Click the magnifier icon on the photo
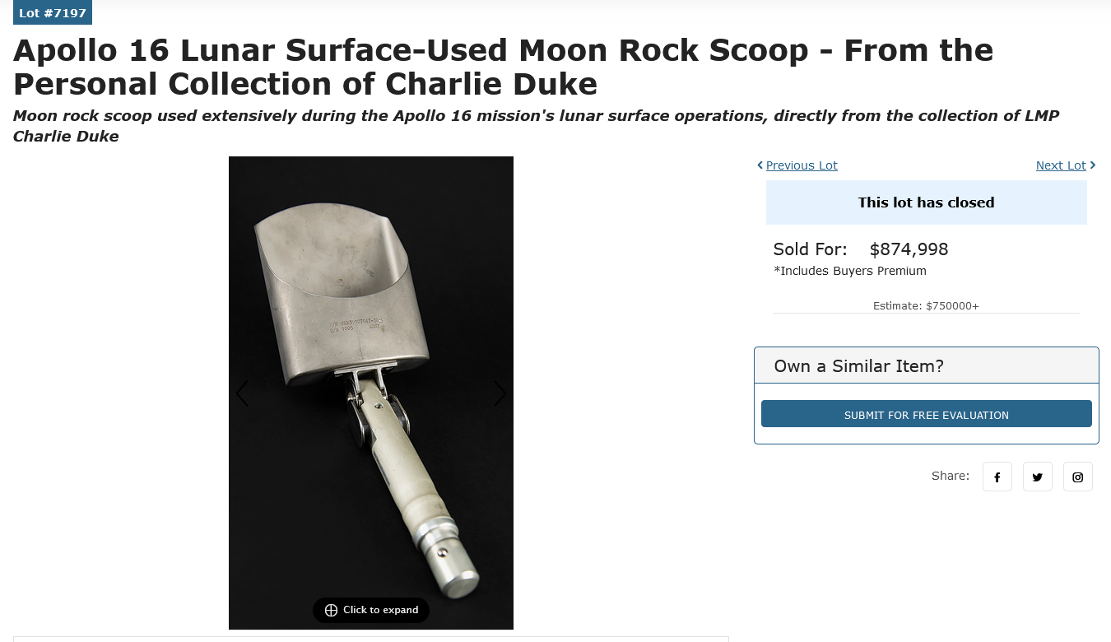Viewport: 1111px width, 642px height. tap(331, 610)
